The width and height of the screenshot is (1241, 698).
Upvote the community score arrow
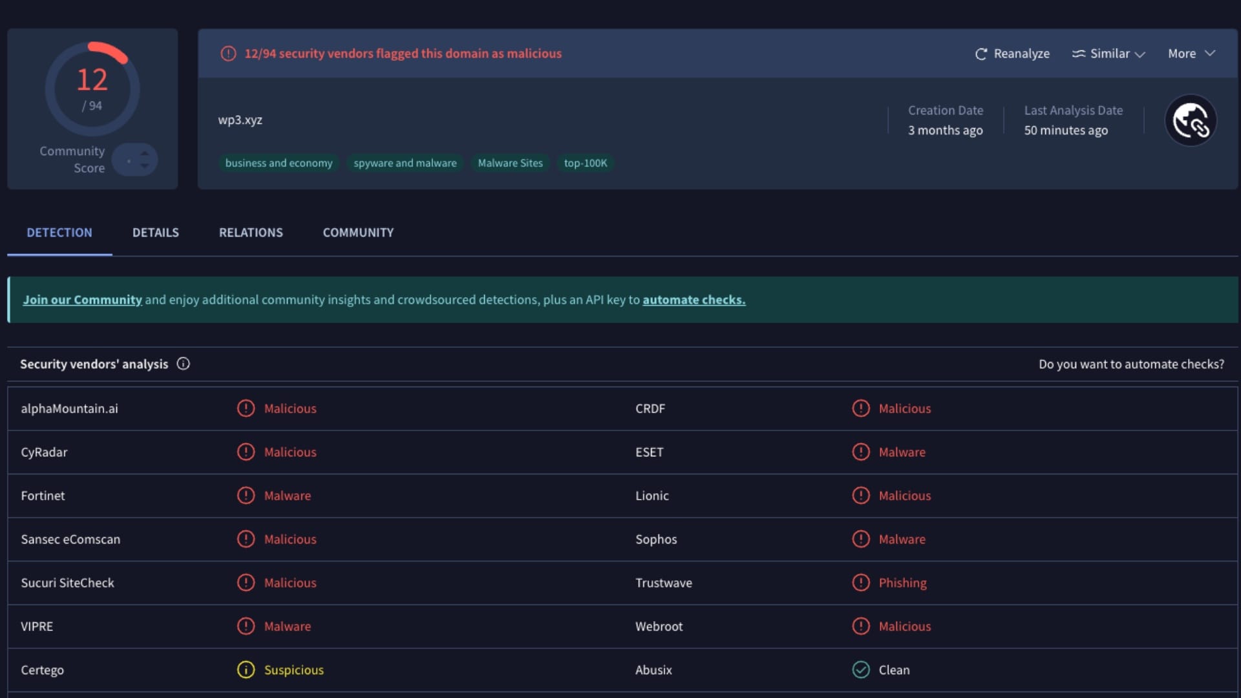145,154
